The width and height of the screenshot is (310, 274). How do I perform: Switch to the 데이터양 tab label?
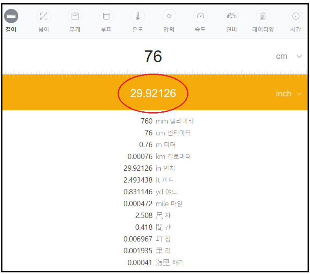coord(263,29)
